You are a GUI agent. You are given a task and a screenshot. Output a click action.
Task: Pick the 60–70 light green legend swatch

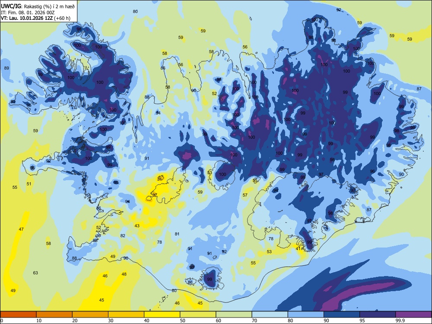234,314
